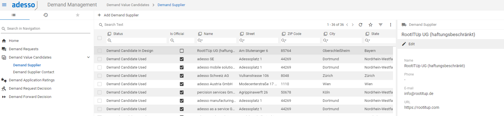Toggle Is Official for percision services row
The width and height of the screenshot is (504, 116).
182,92
